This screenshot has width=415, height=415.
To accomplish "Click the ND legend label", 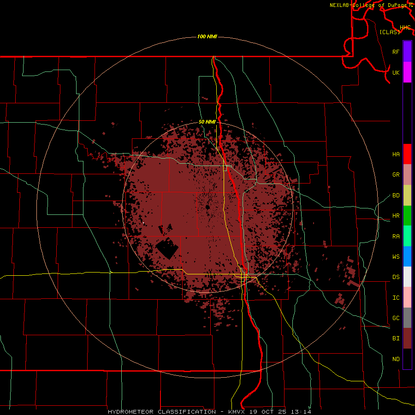I will [396, 359].
